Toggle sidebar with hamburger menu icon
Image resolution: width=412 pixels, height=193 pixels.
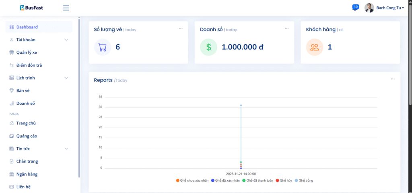pyautogui.click(x=66, y=8)
